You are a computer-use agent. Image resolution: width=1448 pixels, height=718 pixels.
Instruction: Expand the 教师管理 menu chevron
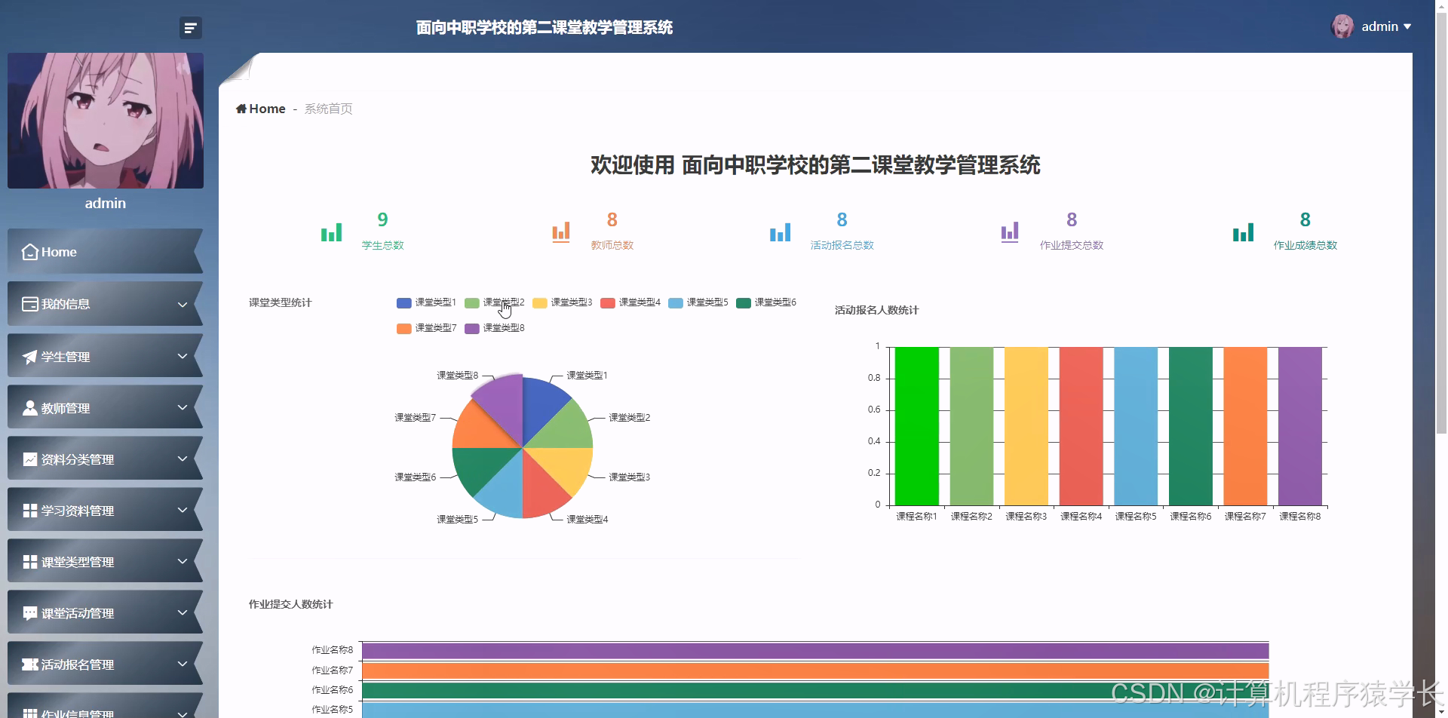pos(183,407)
